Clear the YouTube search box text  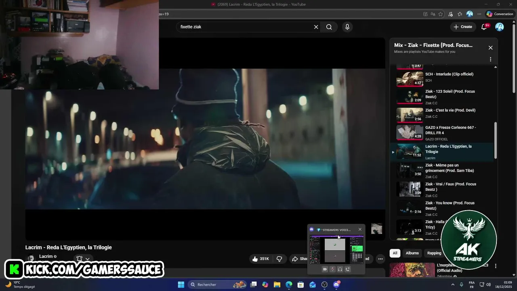point(316,27)
